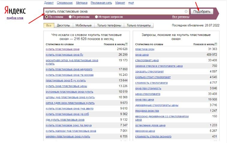This screenshot has height=143, width=227.
Task: Open the 'Справочник' top menu link
Action: (65, 3)
